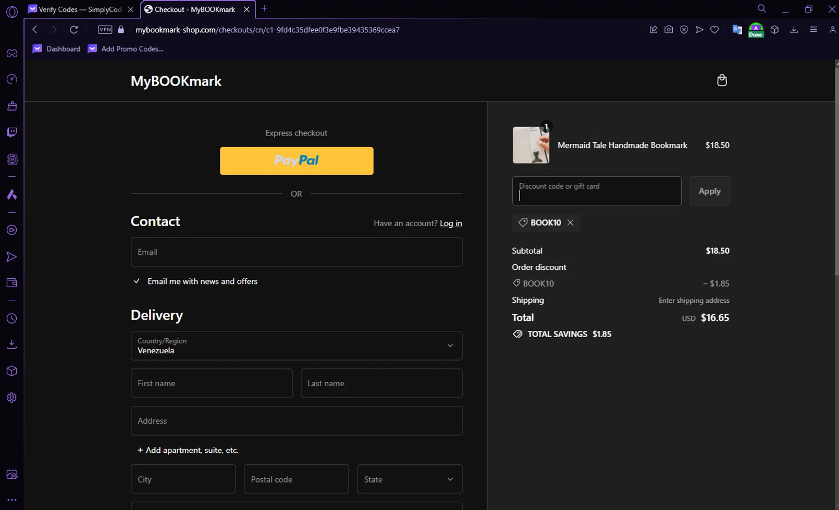Bookmark this page with the heart icon
839x510 pixels.
714,30
